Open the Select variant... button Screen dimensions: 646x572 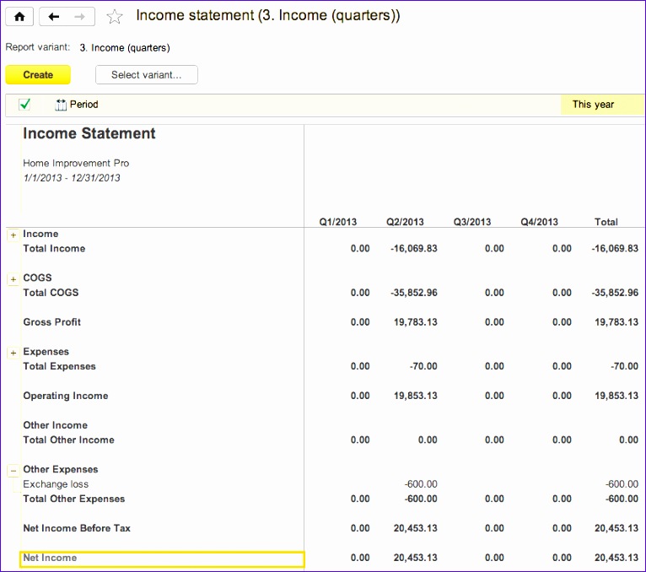pos(146,74)
